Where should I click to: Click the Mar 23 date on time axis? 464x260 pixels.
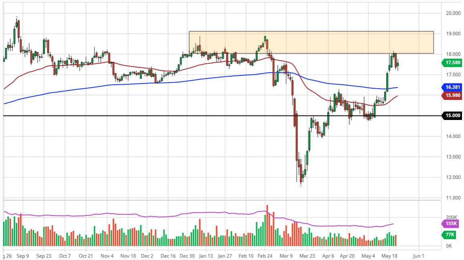point(307,256)
